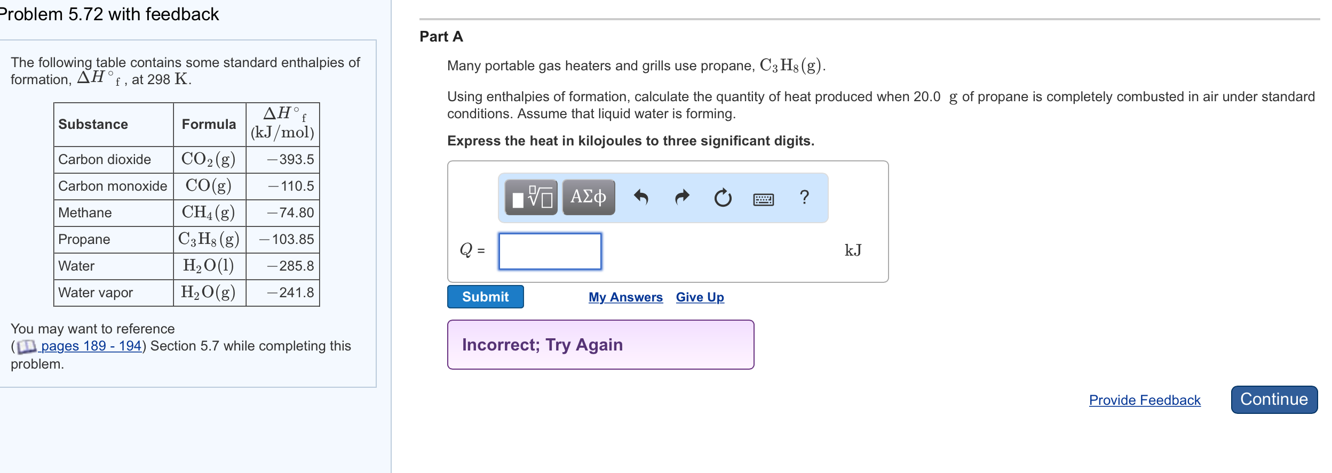The image size is (1332, 473).
Task: Open the Provide Feedback link
Action: (x=1144, y=401)
